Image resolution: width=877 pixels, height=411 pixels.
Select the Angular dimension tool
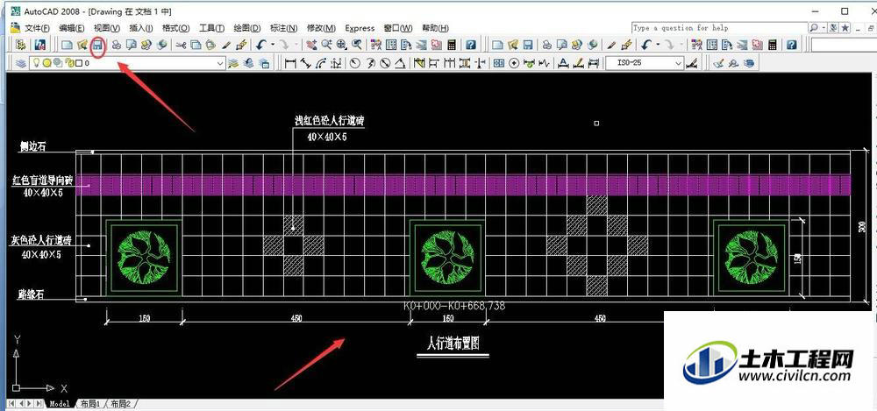[400, 63]
